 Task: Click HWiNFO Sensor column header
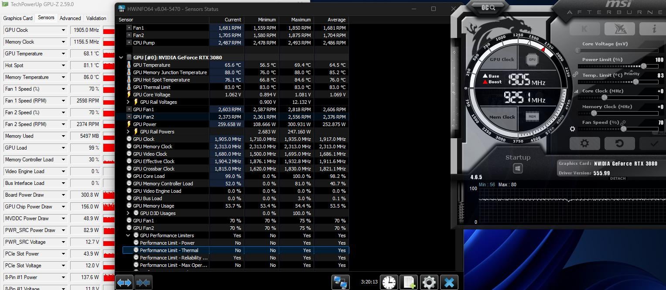(163, 20)
